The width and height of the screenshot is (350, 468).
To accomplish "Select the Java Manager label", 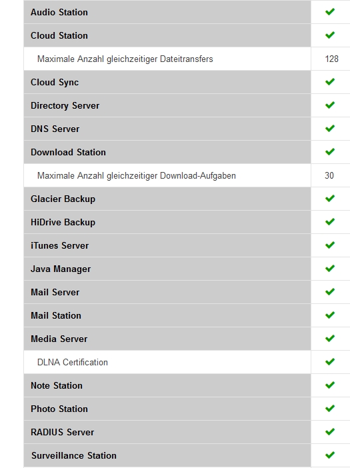I will tap(61, 269).
